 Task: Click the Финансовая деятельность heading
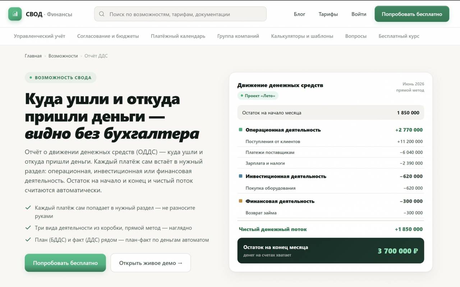pyautogui.click(x=280, y=201)
